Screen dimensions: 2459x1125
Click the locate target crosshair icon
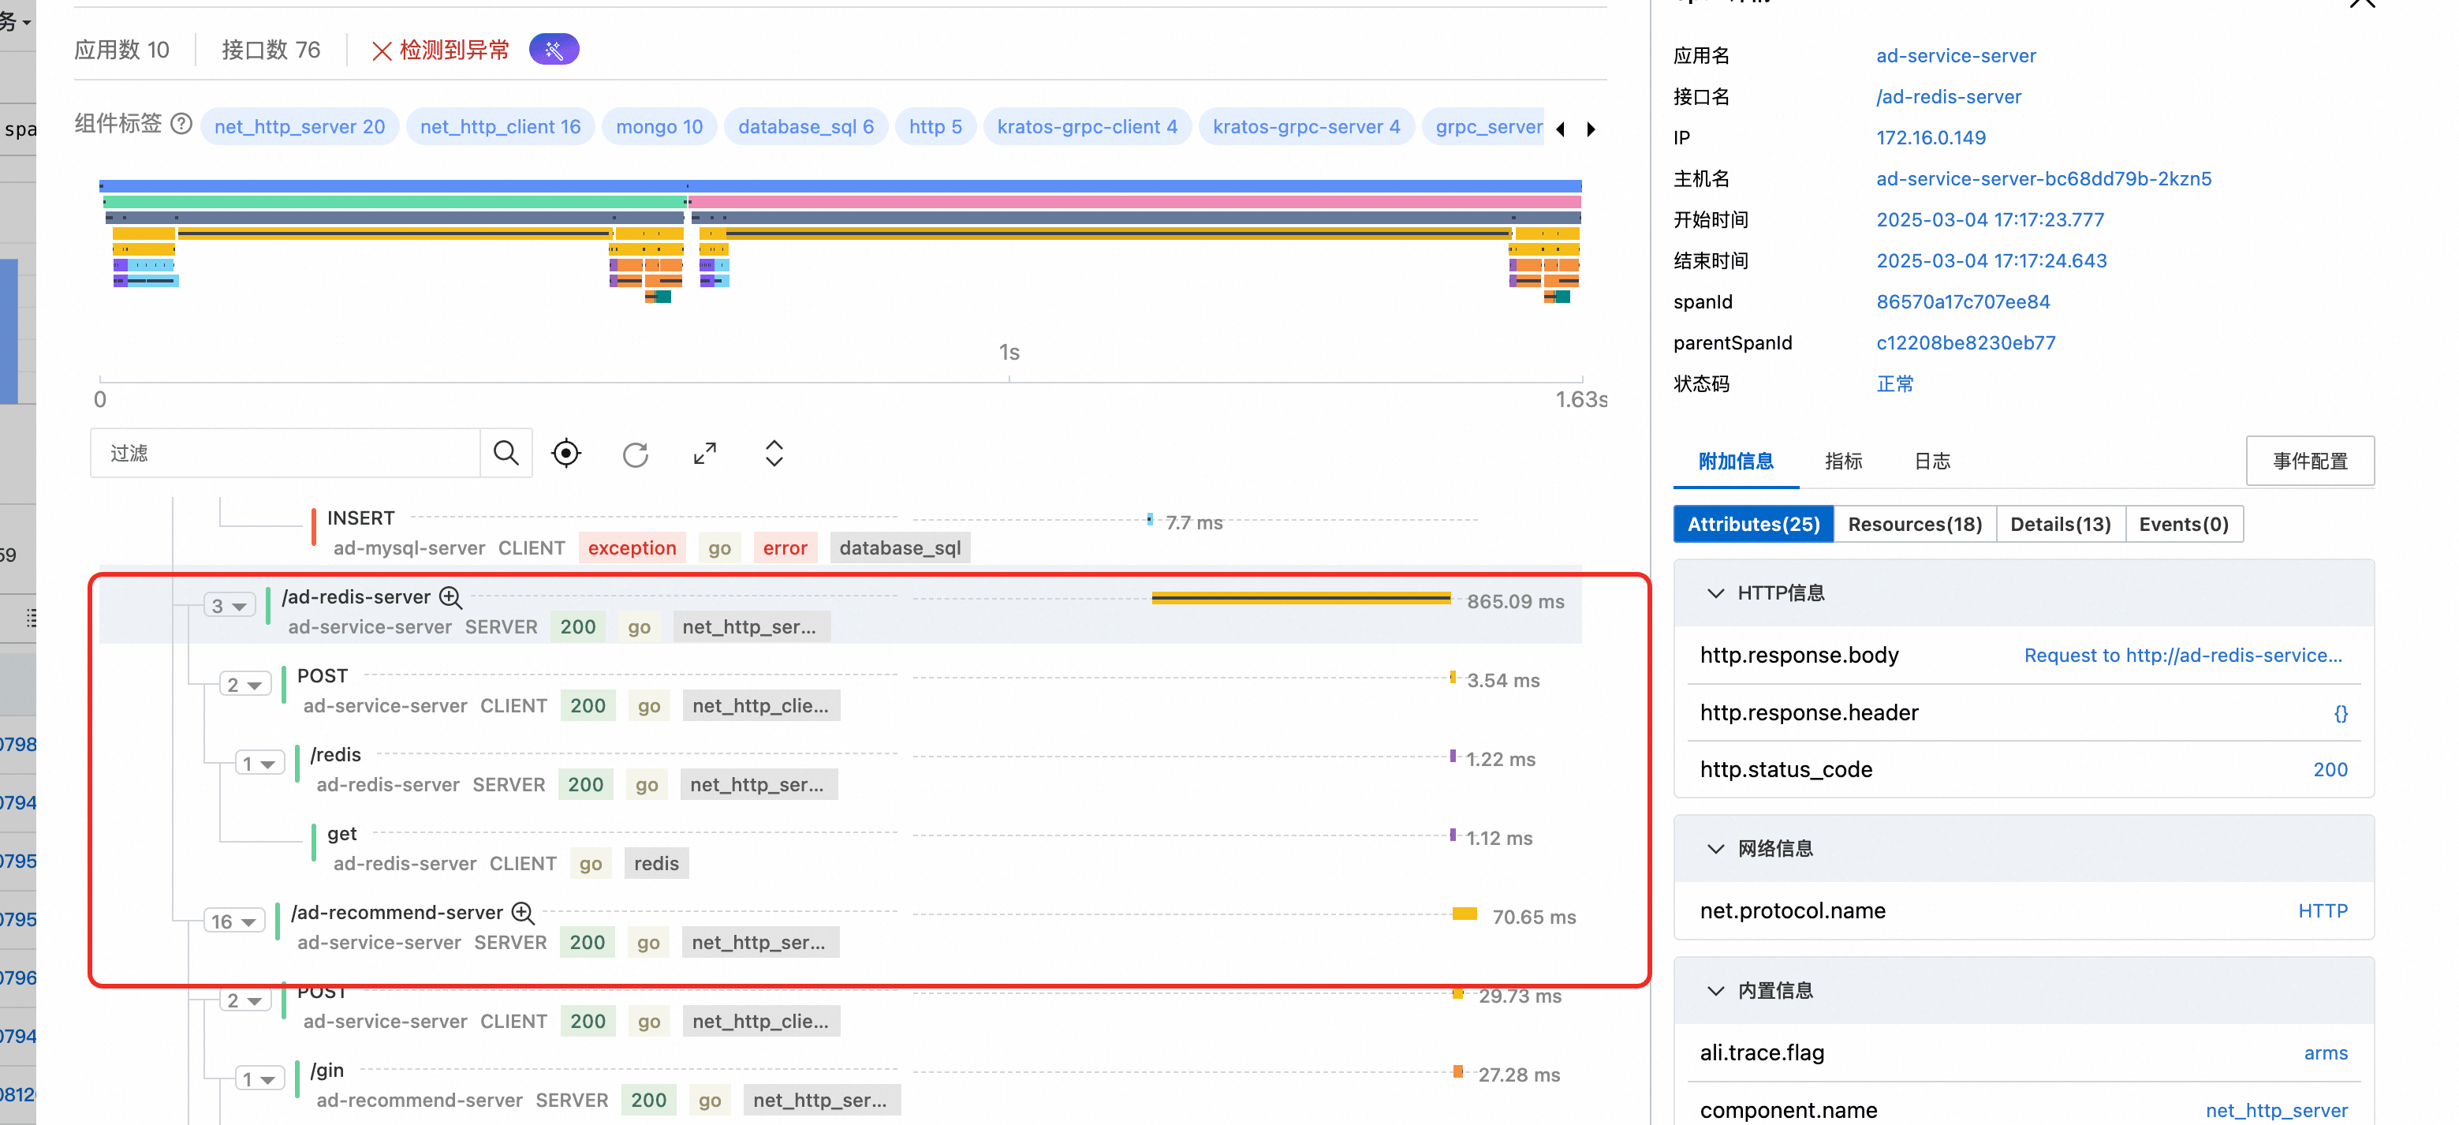(566, 453)
